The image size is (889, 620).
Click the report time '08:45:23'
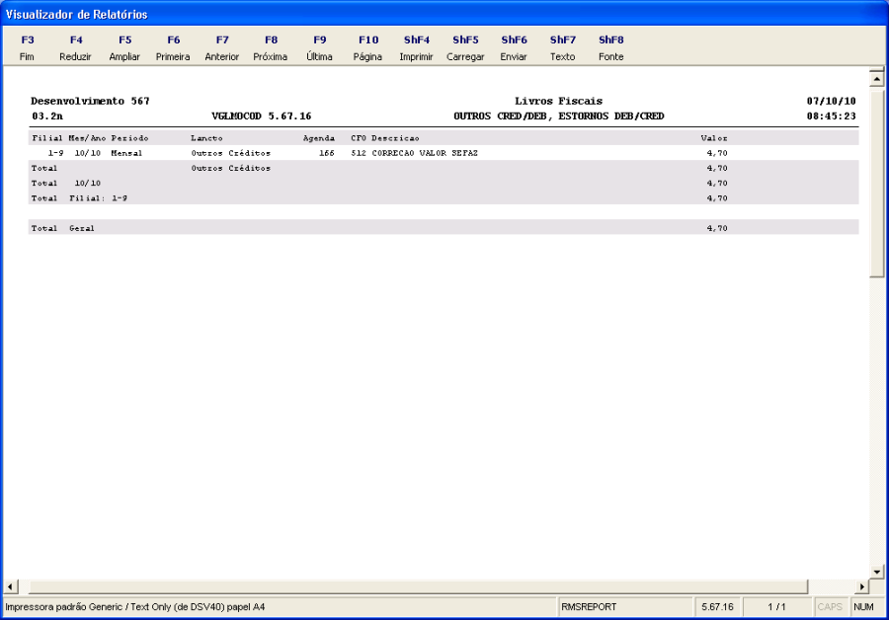[831, 116]
